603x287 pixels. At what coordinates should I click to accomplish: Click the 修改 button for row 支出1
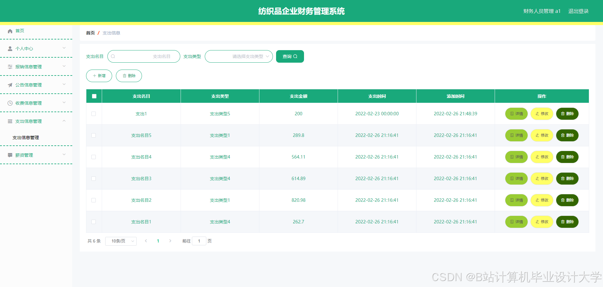click(542, 114)
